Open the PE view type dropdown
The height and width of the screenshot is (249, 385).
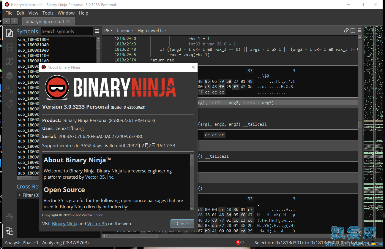coord(108,30)
